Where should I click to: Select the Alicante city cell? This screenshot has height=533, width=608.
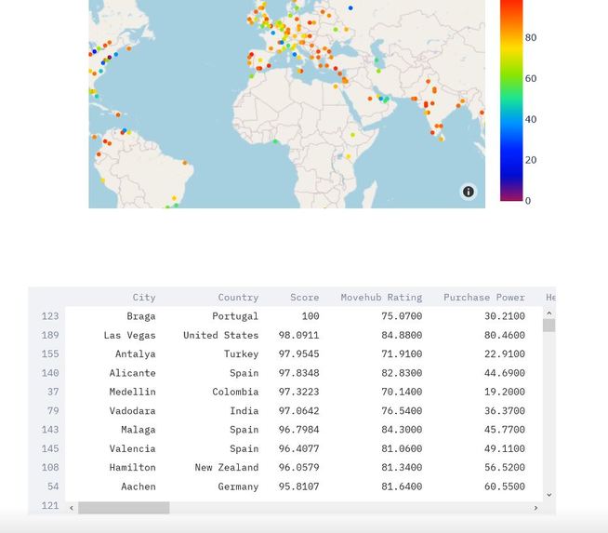point(132,373)
